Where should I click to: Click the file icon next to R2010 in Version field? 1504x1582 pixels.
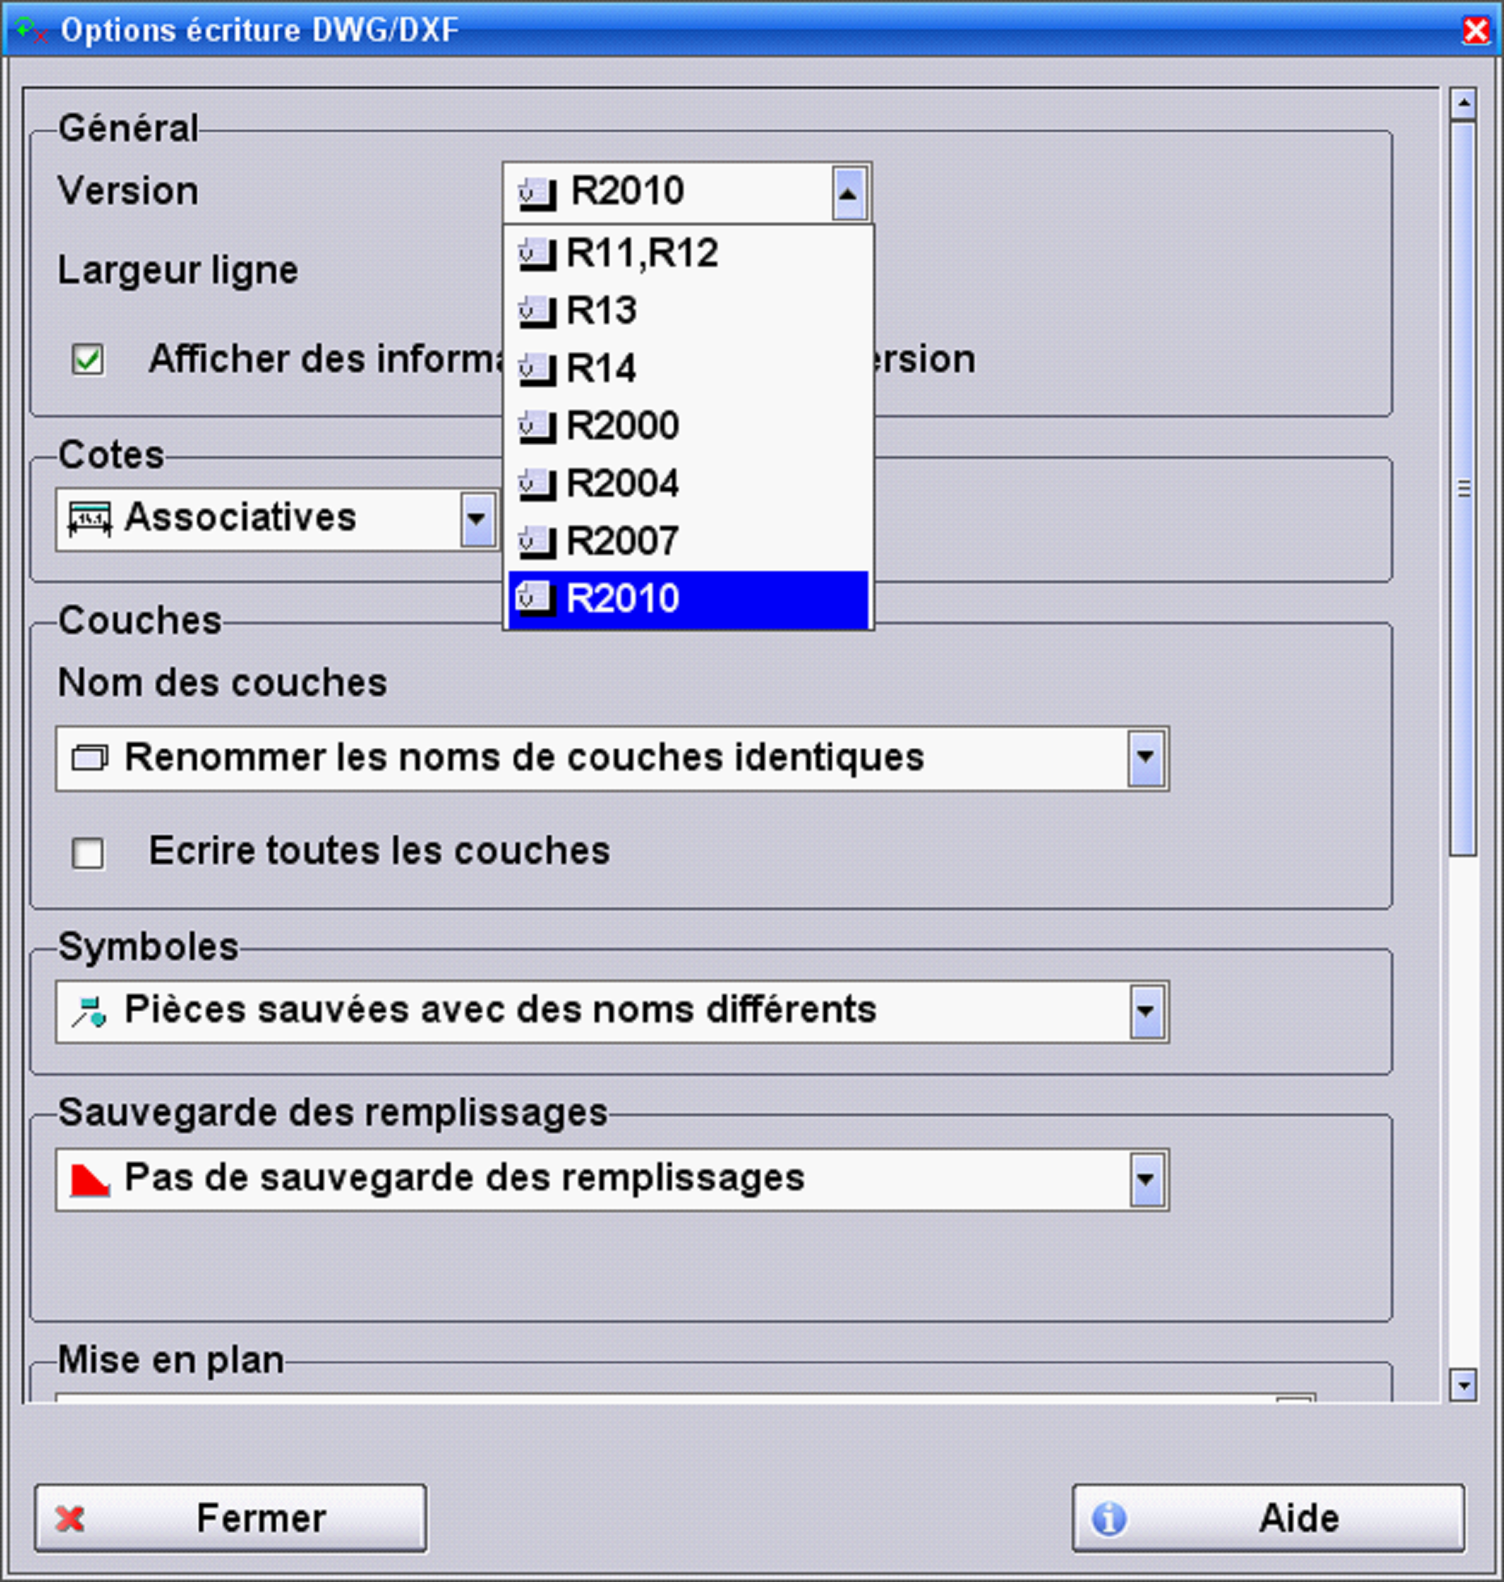coord(537,194)
